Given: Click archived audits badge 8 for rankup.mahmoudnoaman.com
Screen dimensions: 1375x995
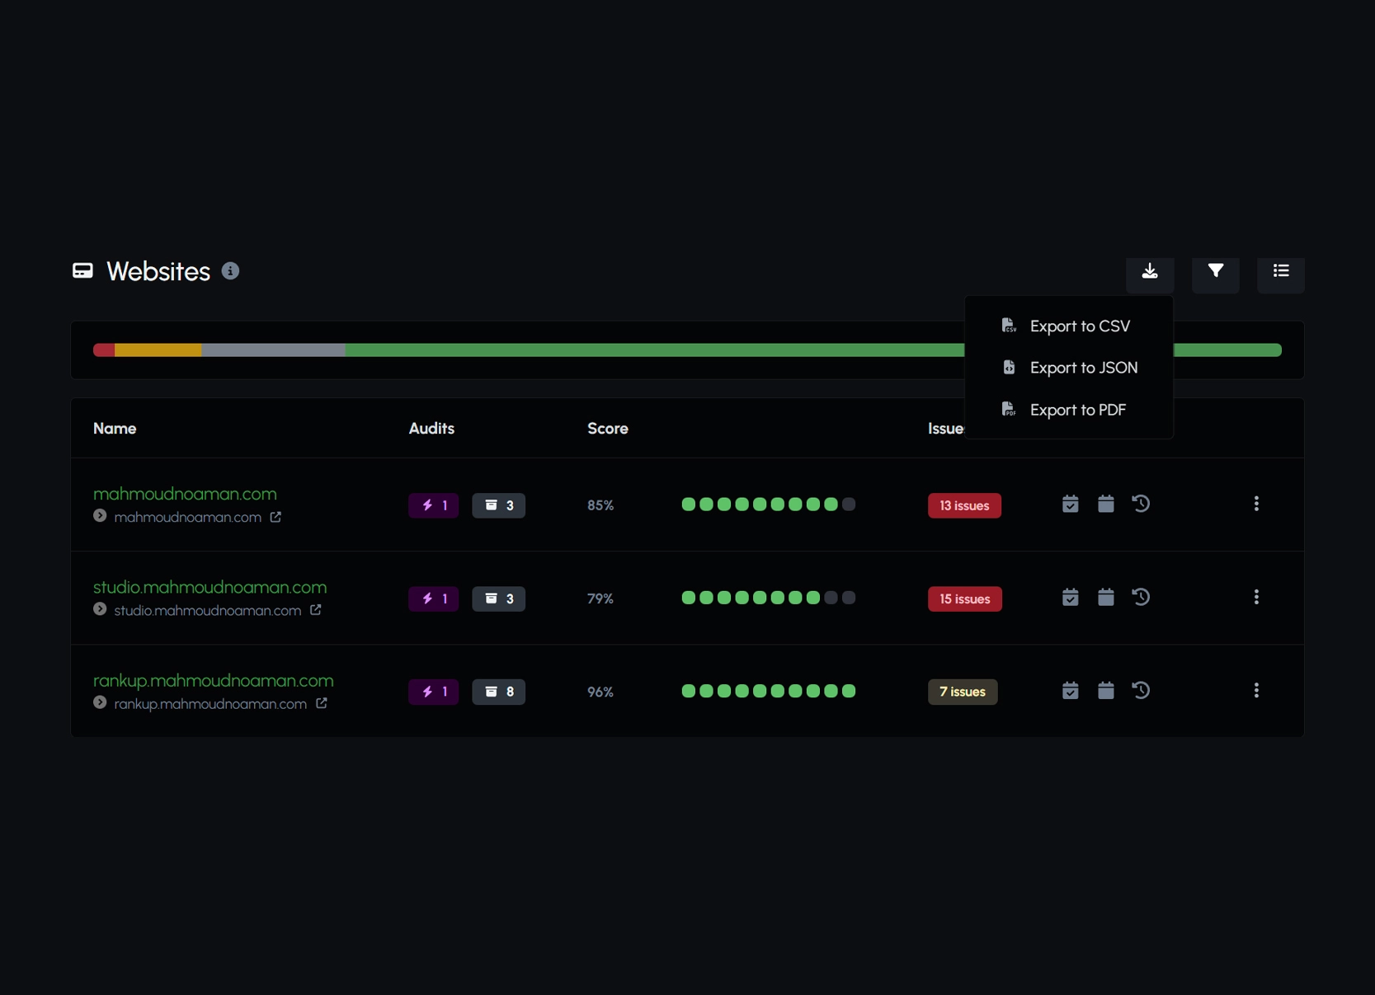Looking at the screenshot, I should 498,692.
